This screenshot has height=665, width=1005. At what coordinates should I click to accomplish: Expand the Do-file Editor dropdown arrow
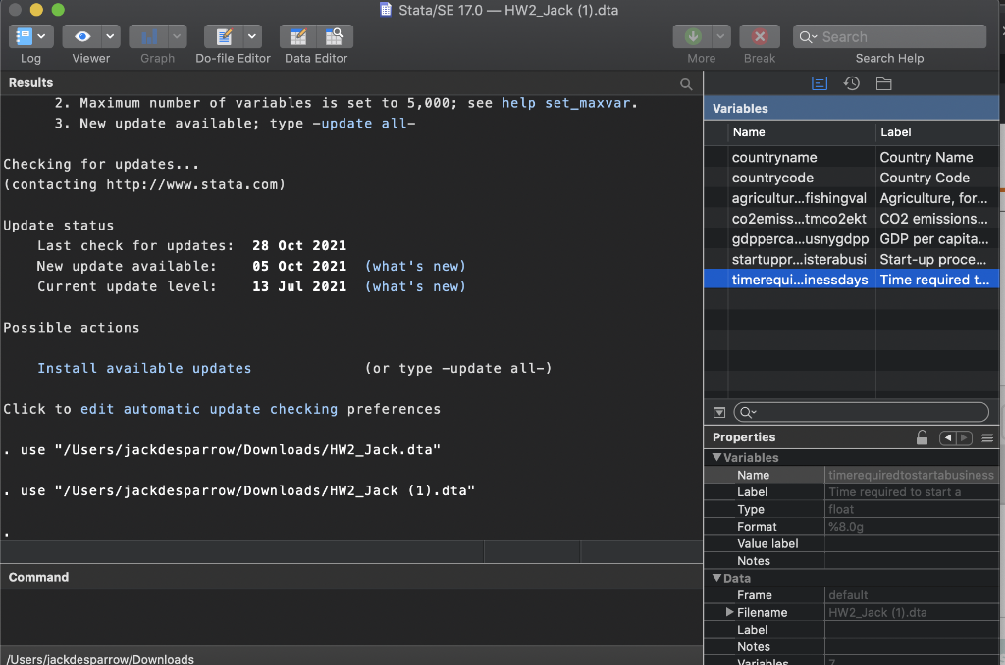click(252, 36)
